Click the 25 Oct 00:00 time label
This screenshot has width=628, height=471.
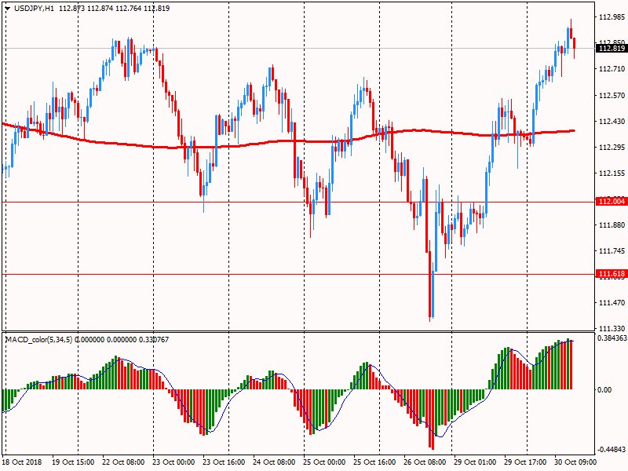point(324,462)
